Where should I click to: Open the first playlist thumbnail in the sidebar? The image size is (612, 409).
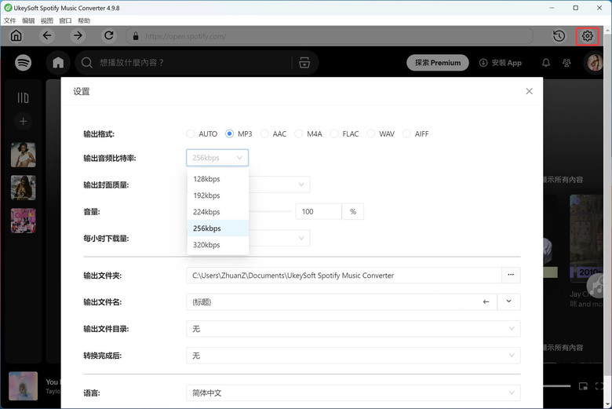(23, 155)
